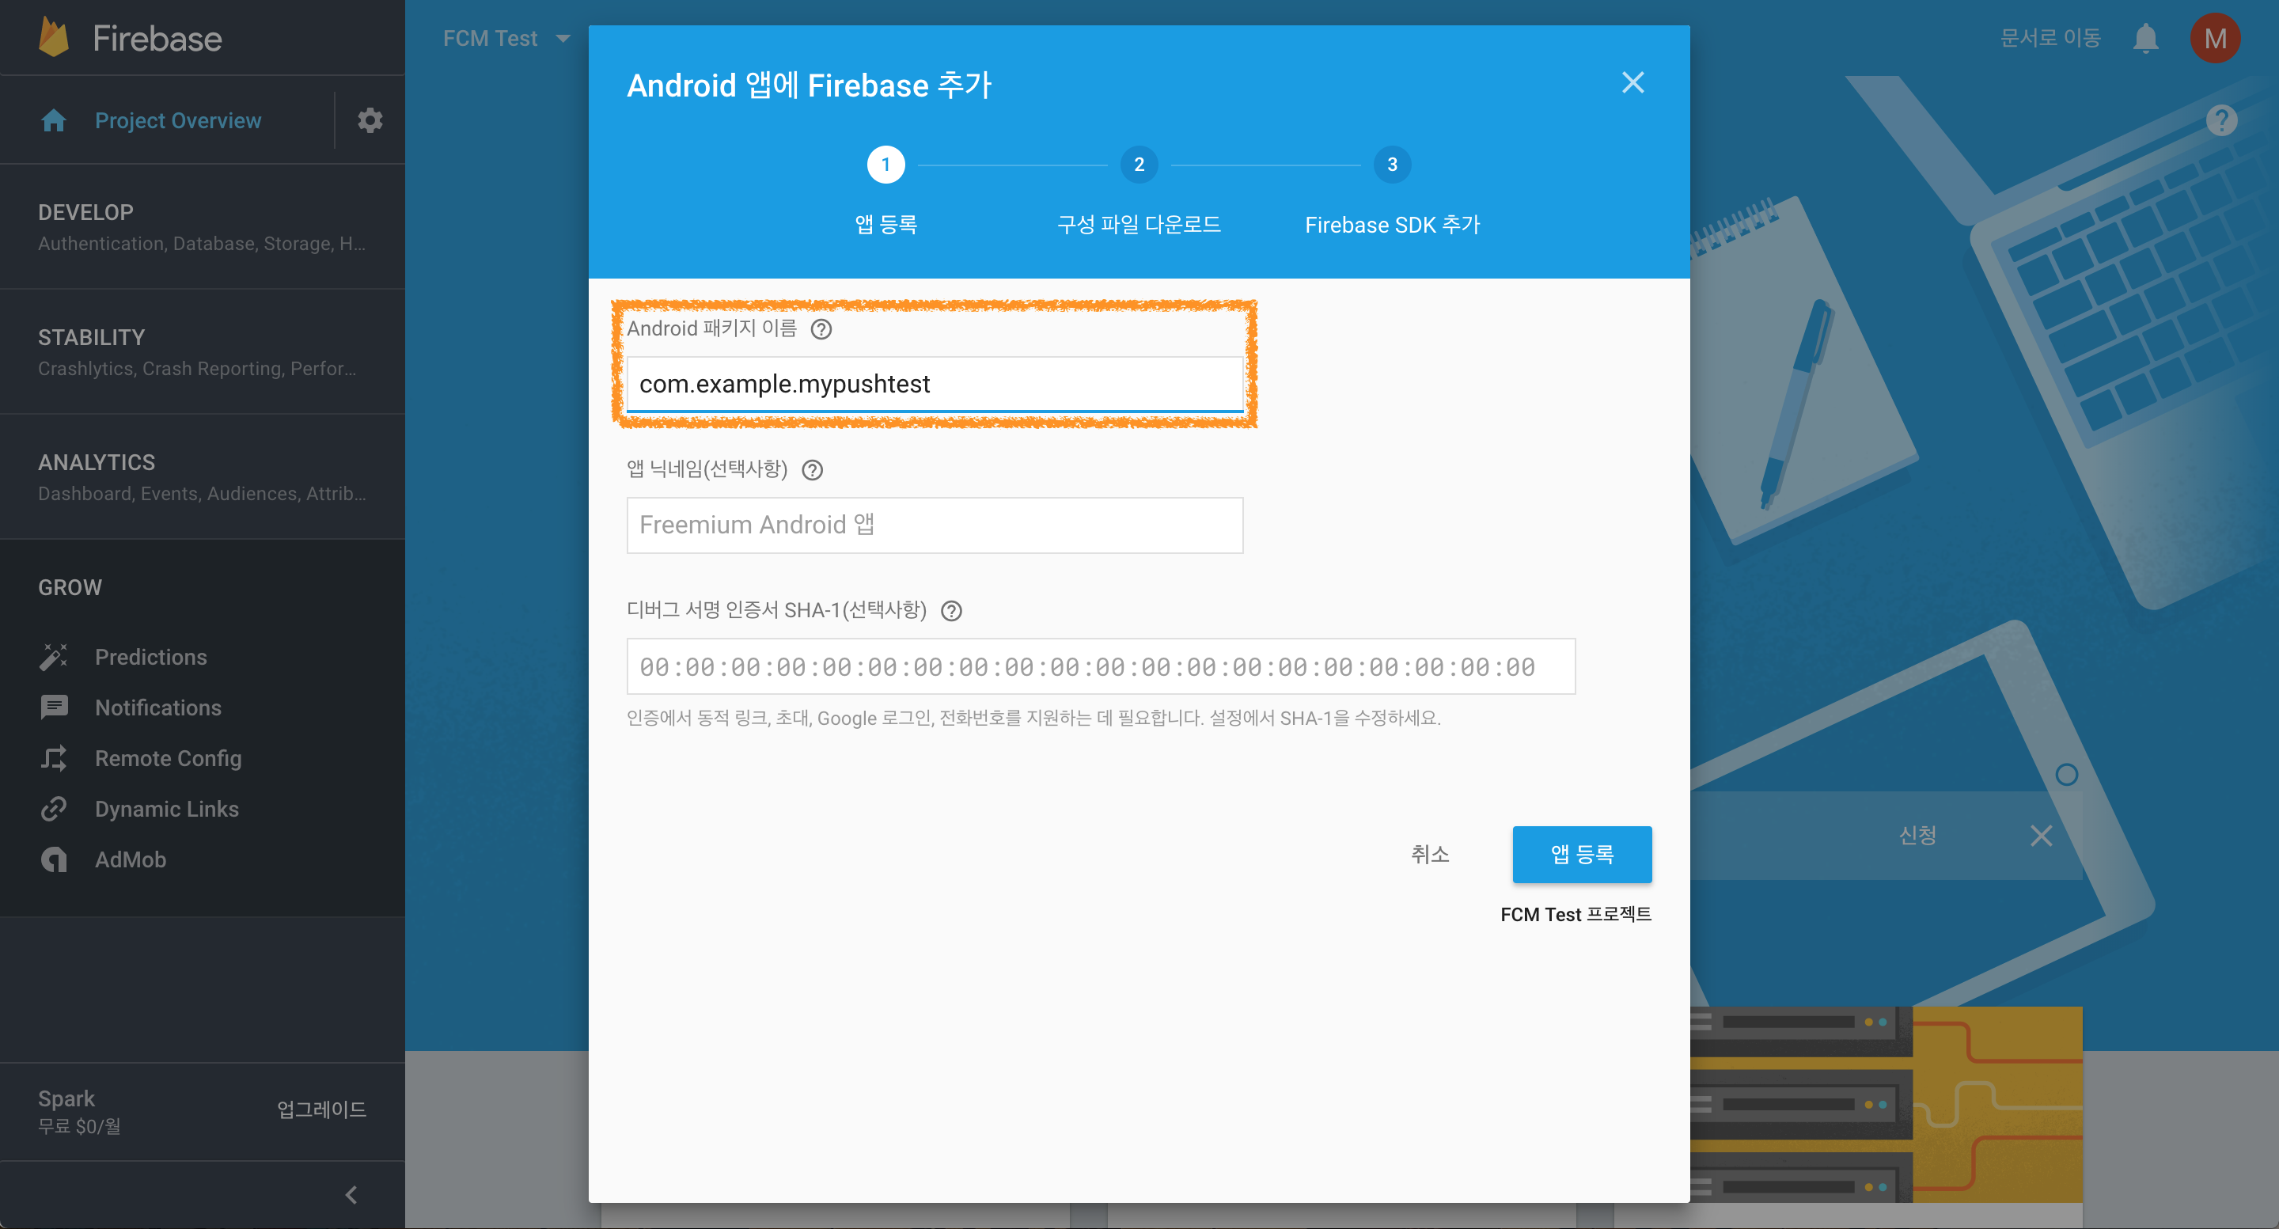Expand the FCM Test project dropdown
The height and width of the screenshot is (1229, 2279).
tap(560, 38)
